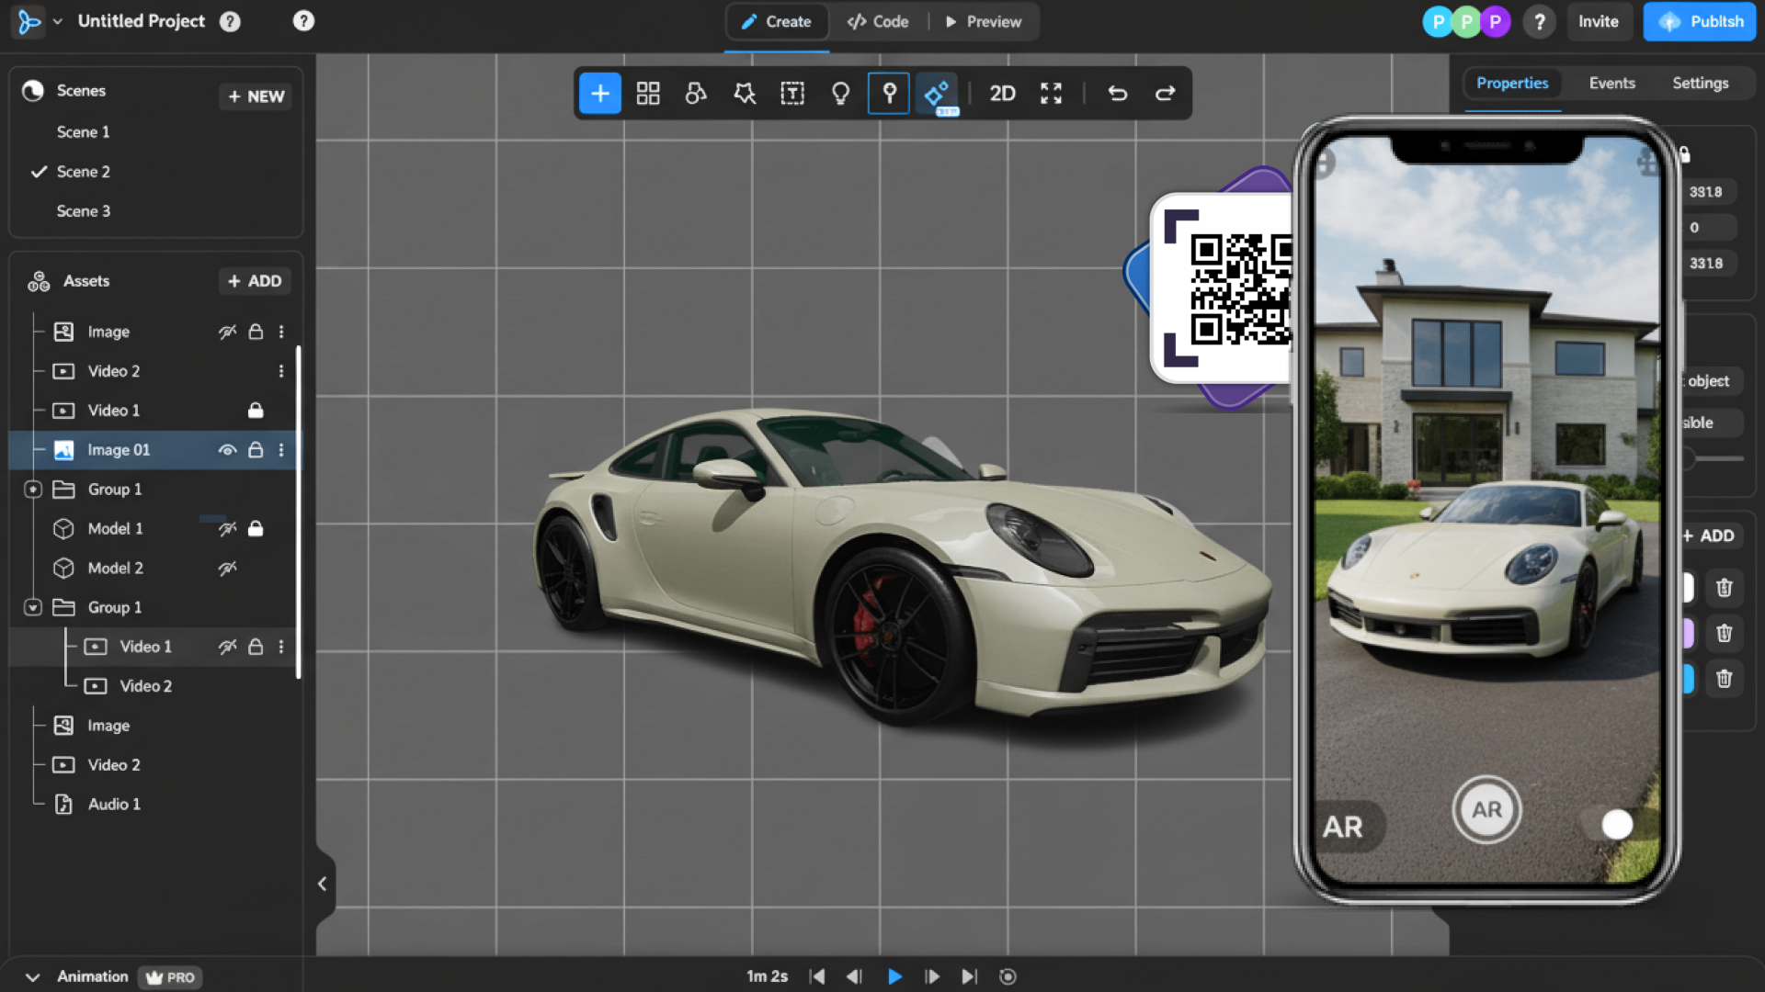Collapse the left sidebar arrow
The width and height of the screenshot is (1765, 992).
[x=323, y=884]
